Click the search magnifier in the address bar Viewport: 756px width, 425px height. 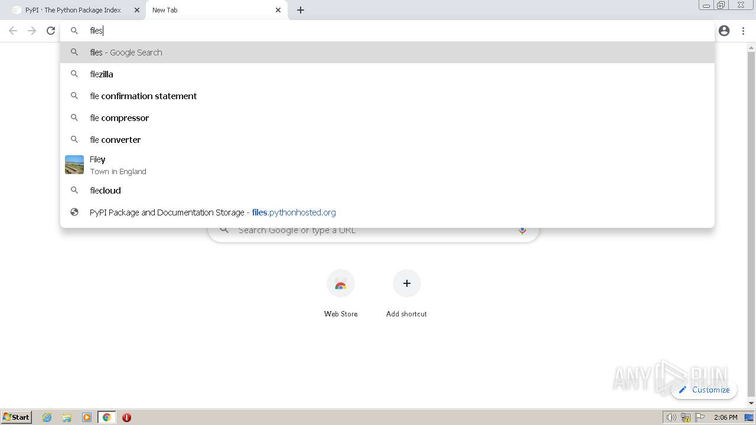click(74, 31)
